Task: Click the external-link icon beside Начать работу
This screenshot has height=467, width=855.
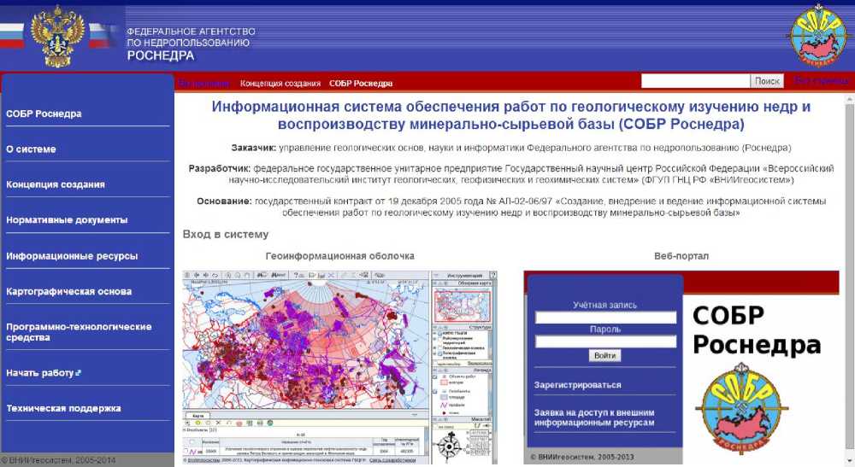Action: (x=79, y=373)
